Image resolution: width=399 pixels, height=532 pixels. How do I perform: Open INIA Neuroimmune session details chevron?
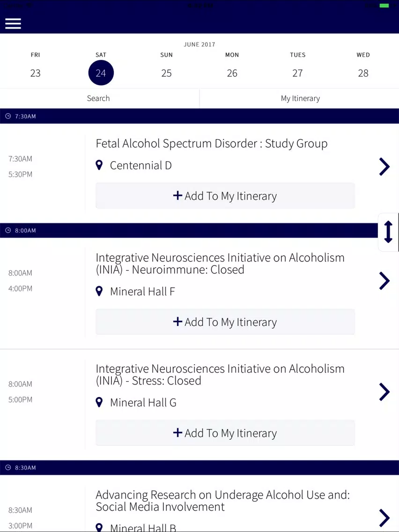(384, 281)
